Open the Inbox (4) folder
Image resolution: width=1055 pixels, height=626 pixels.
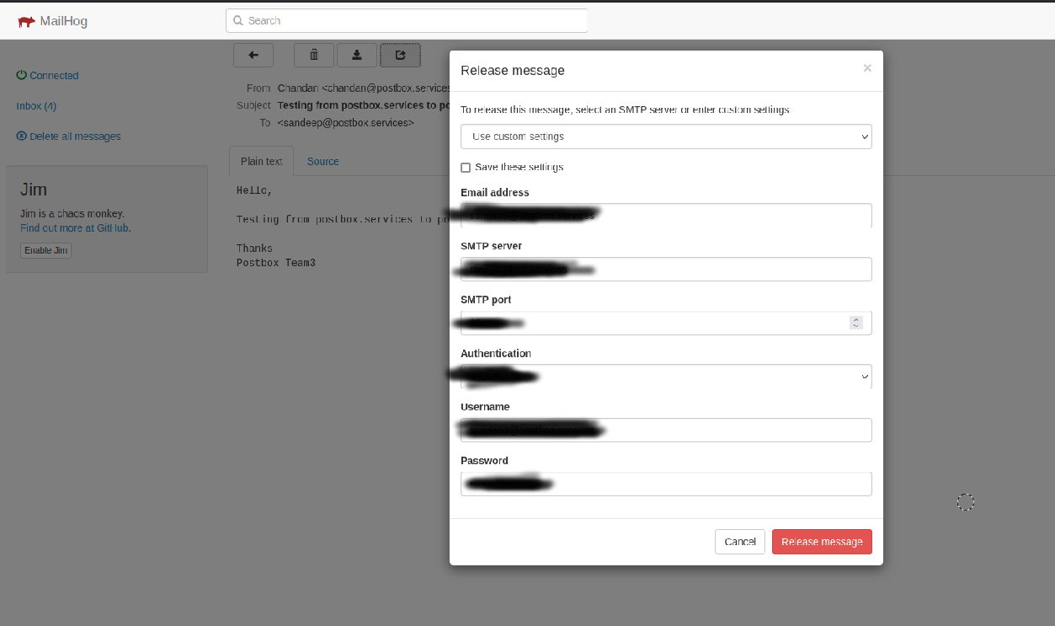[35, 105]
